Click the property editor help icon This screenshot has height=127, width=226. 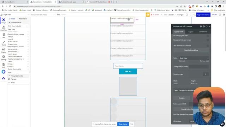pos(201,26)
